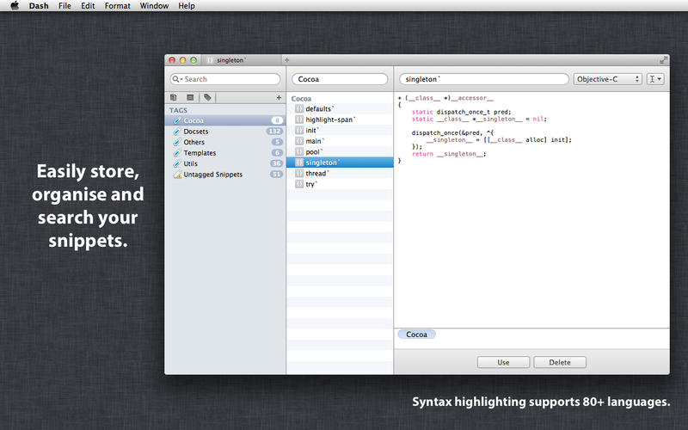
Task: Click the Cocoa tag name field
Action: (x=340, y=79)
